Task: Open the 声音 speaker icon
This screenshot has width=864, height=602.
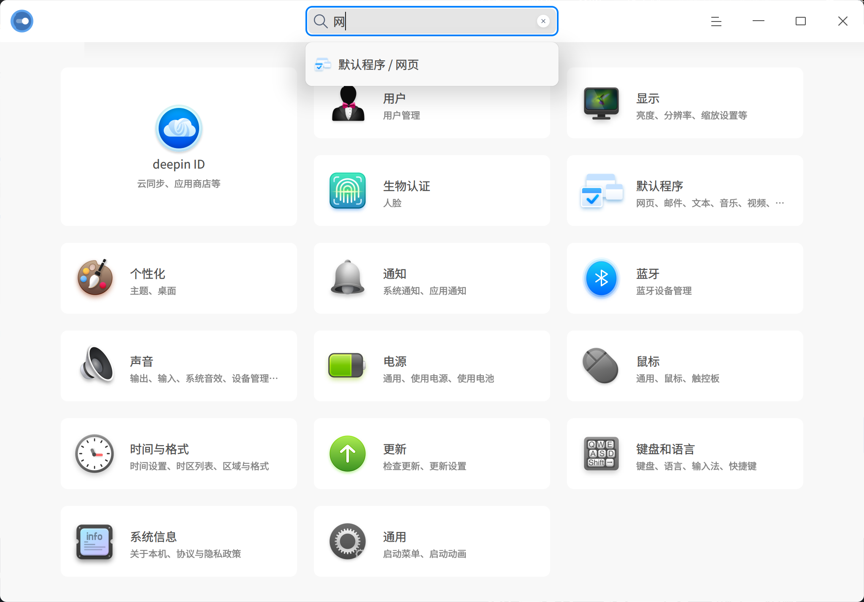Action: click(97, 364)
